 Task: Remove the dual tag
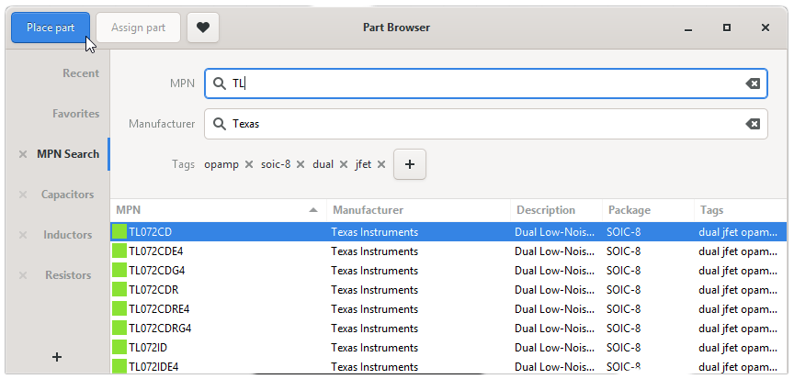coord(344,164)
